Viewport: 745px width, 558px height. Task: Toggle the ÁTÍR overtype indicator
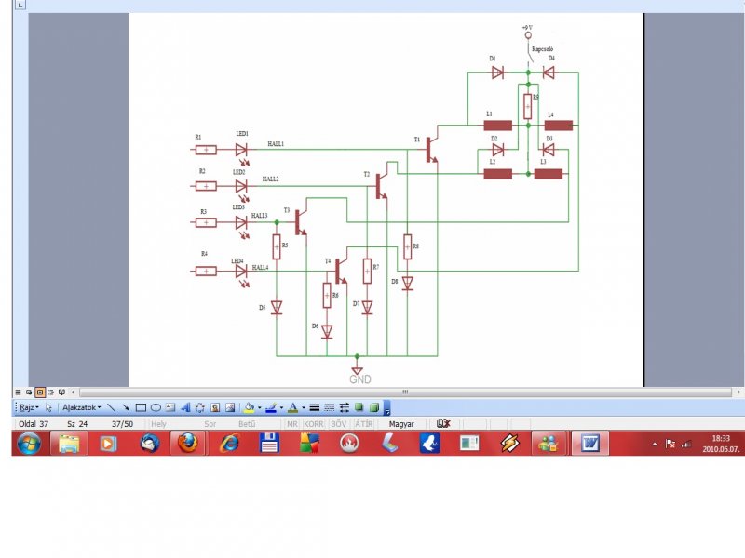point(363,424)
